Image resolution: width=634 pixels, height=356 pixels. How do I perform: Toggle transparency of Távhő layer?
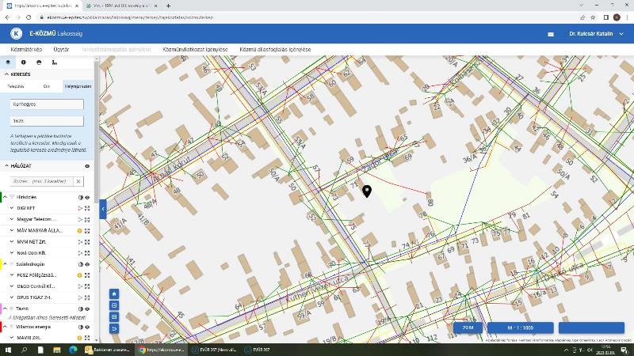(x=81, y=309)
